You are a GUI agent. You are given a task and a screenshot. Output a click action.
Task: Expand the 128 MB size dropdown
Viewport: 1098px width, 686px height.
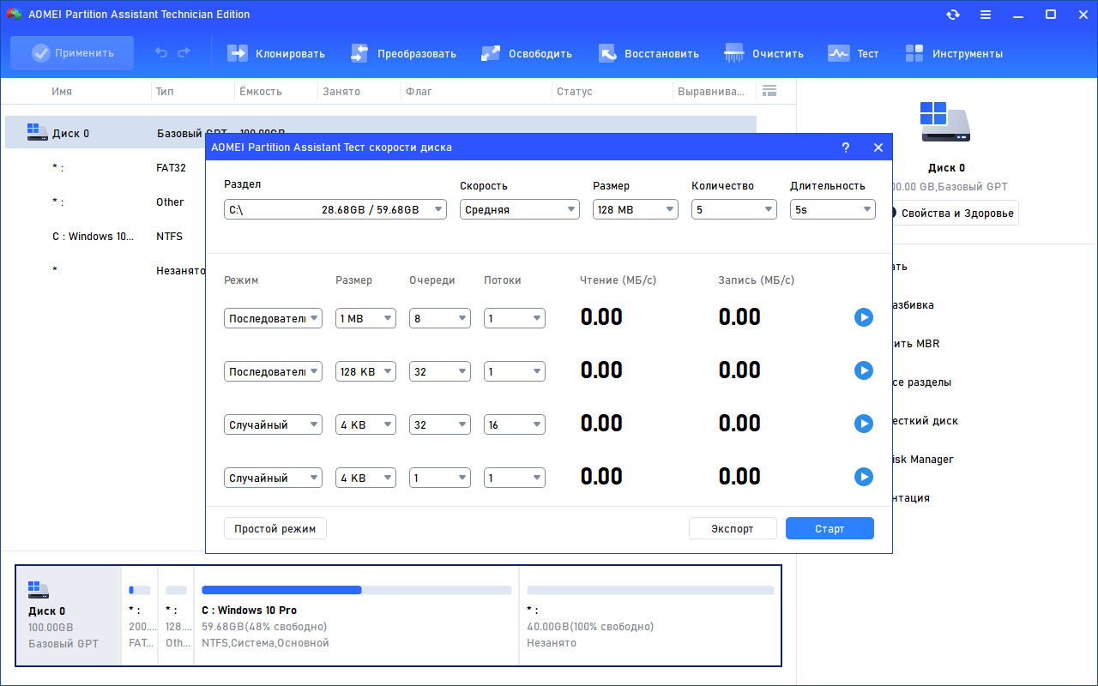(x=636, y=209)
